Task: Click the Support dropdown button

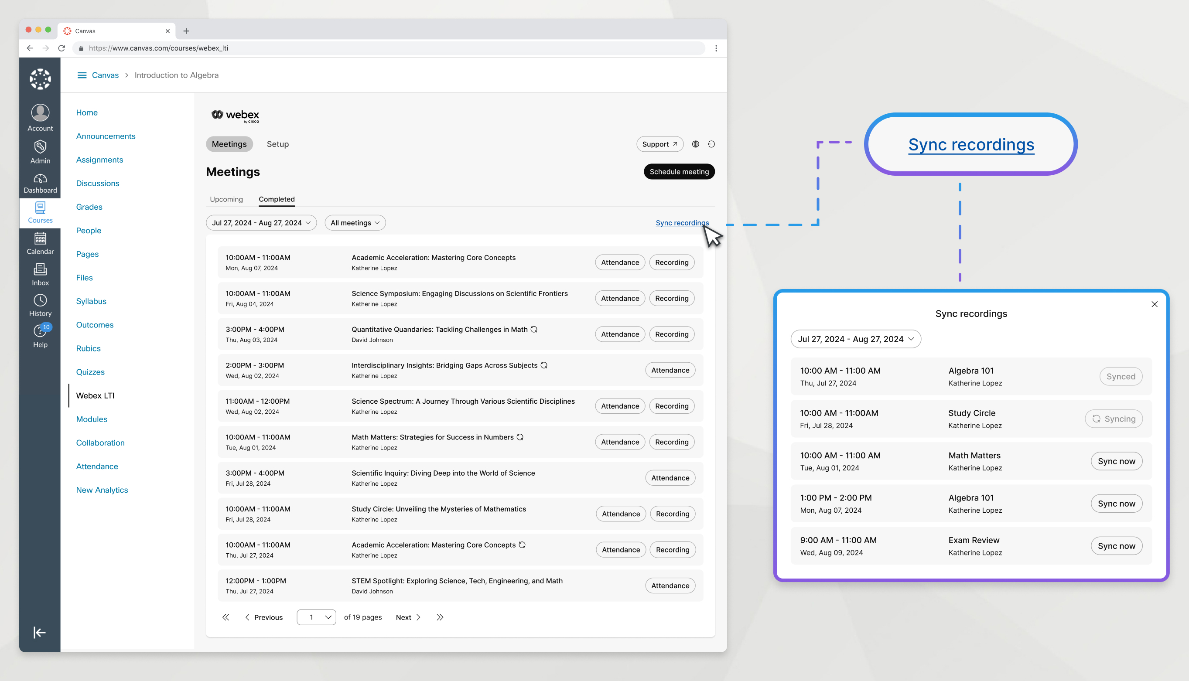Action: pos(659,144)
